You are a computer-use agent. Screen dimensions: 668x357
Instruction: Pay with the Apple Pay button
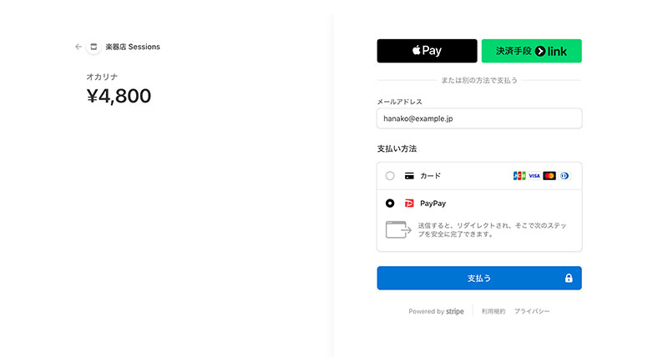point(427,51)
